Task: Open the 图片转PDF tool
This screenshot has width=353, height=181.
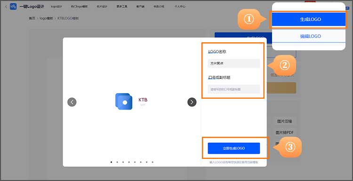Action: tap(285, 133)
